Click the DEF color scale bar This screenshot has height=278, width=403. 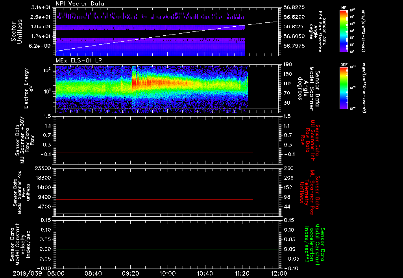pyautogui.click(x=344, y=88)
